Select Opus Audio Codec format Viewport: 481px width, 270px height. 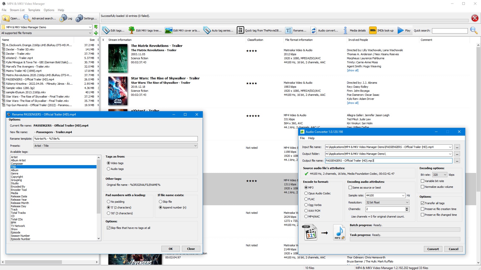click(x=306, y=193)
